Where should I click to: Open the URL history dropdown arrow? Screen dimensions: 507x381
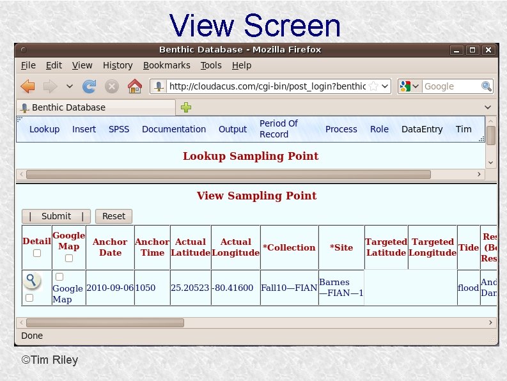pos(385,86)
